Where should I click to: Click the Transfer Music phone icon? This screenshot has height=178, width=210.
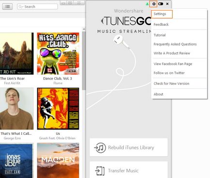[100, 171]
